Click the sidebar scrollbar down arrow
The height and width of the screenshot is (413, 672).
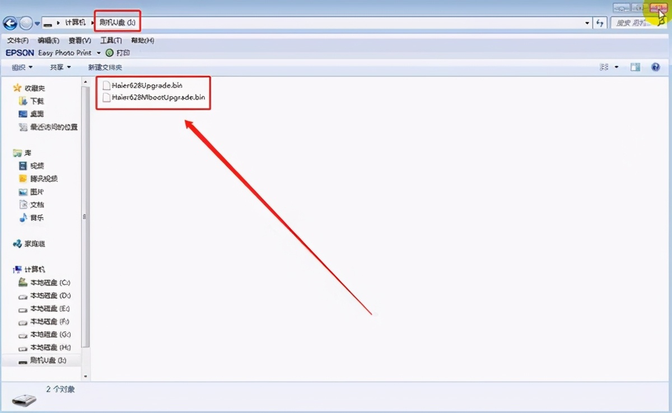[85, 376]
